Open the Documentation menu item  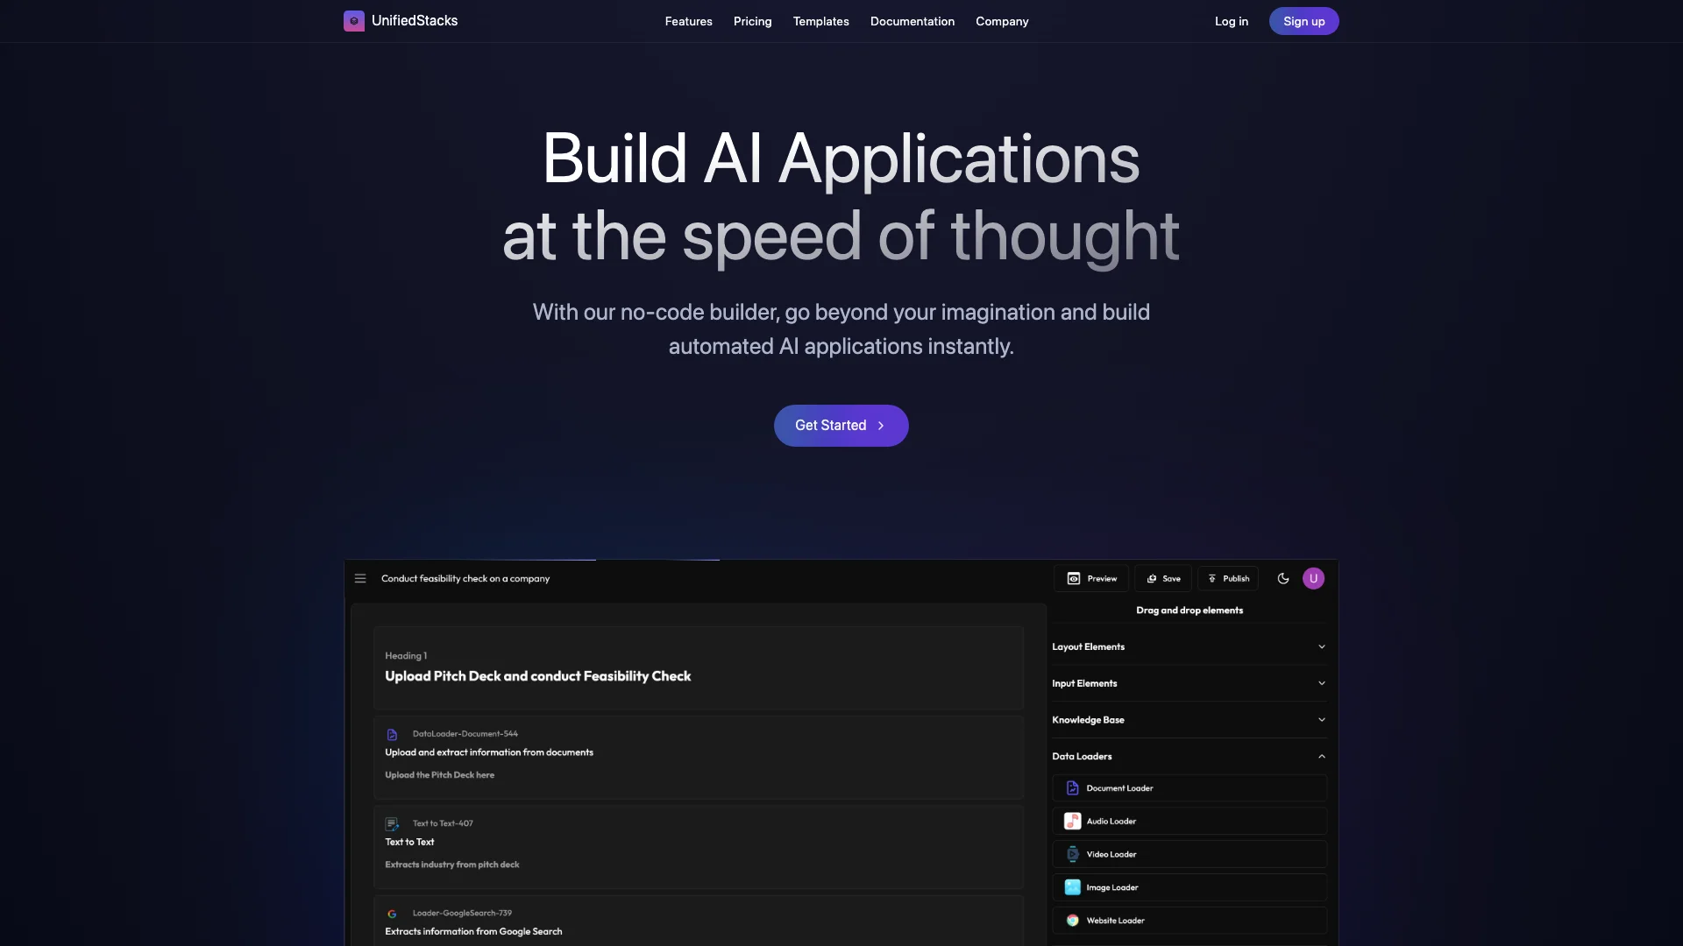(x=912, y=21)
